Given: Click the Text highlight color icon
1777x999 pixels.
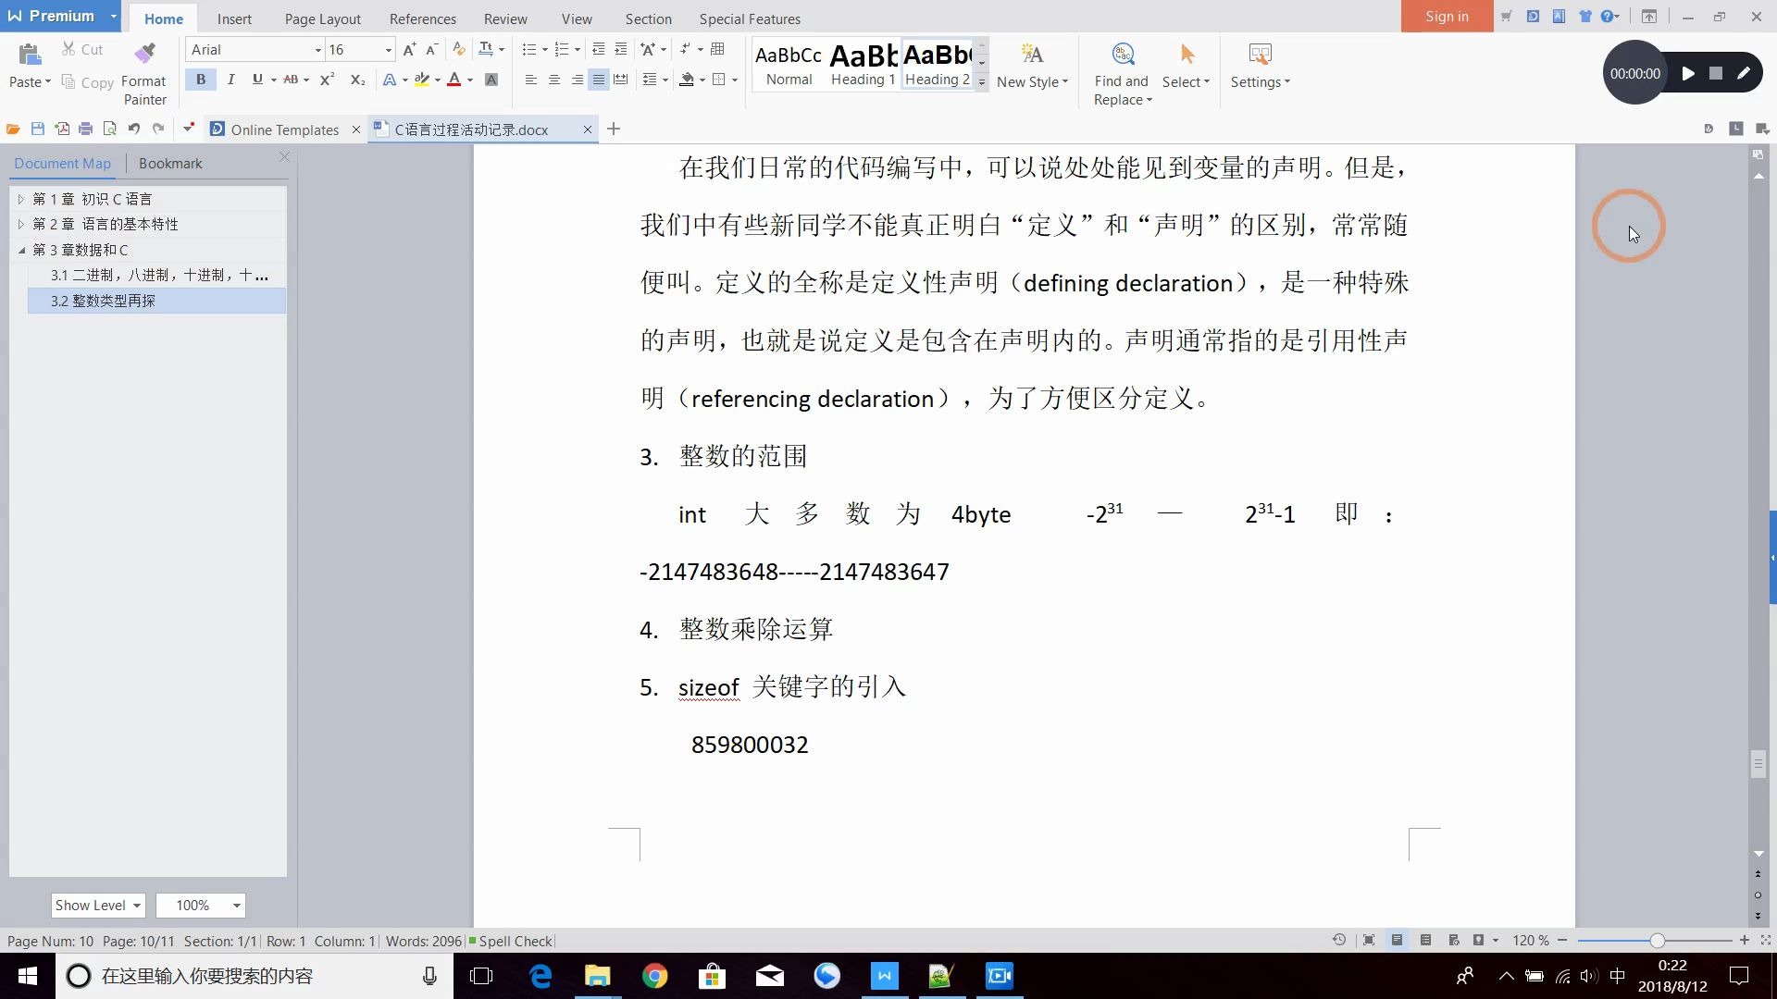Looking at the screenshot, I should pos(420,80).
